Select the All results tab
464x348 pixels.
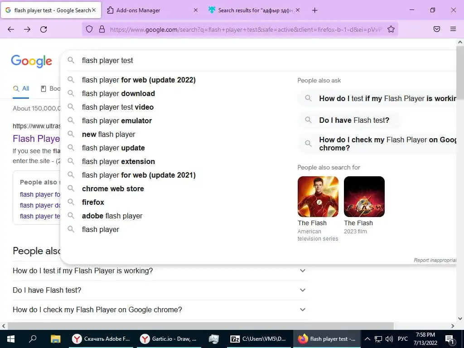click(21, 88)
